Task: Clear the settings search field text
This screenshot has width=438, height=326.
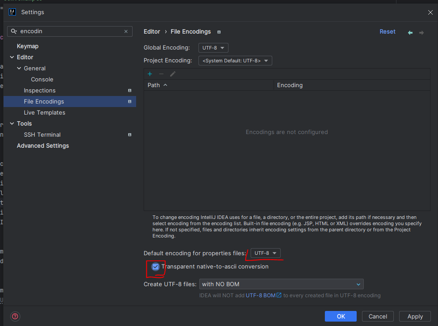Action: pos(126,31)
